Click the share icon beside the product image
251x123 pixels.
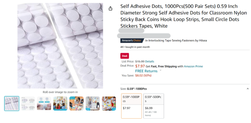110,9
